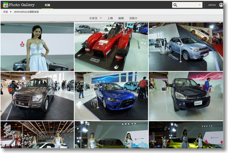
Task: Start the 投影片 slideshow
Action: coord(133,18)
